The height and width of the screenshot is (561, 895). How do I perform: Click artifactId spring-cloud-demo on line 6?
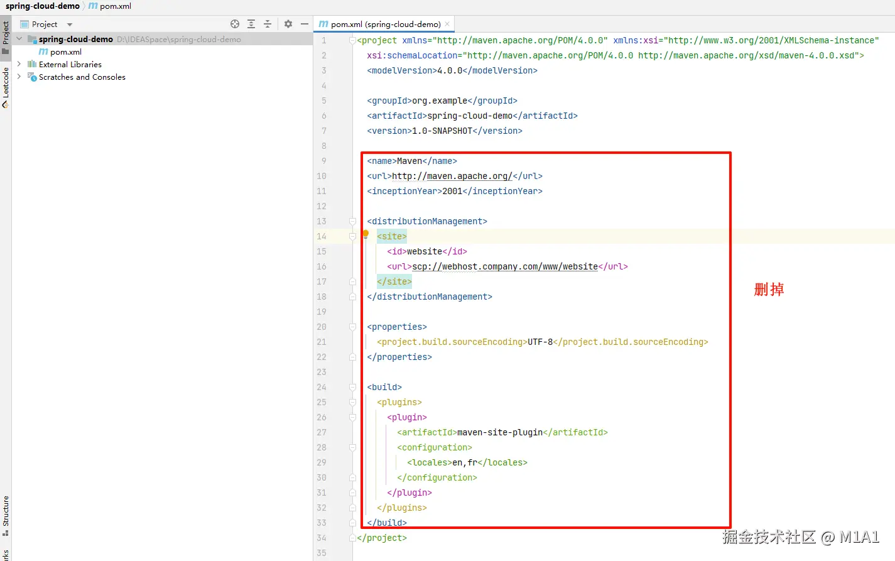472,116
